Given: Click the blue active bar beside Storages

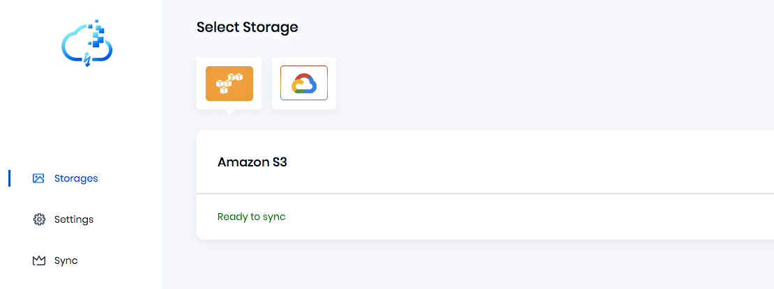Looking at the screenshot, I should click(9, 178).
